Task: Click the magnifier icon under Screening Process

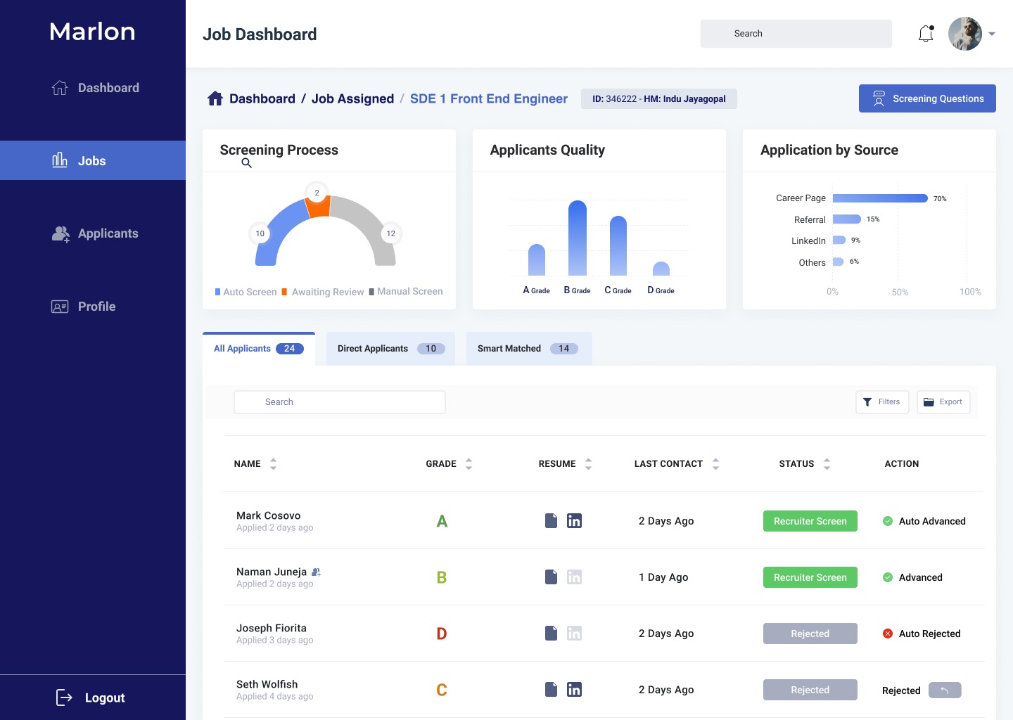Action: click(246, 163)
